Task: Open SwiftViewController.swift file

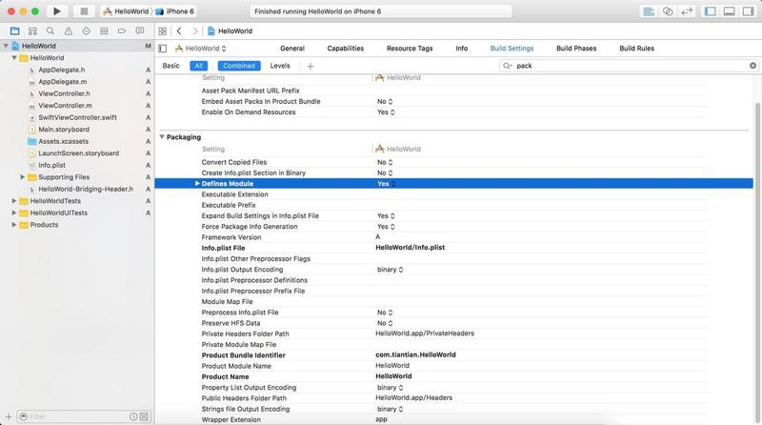Action: [x=78, y=117]
